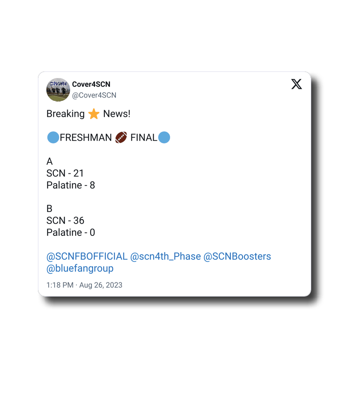The height and width of the screenshot is (418, 353).
Task: Click the FRESHMAN heading text
Action: [x=86, y=137]
